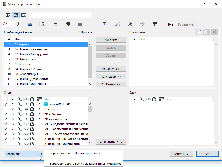This screenshot has height=167, width=222.
Task: Switch to the Изменения tab
Action: (186, 24)
